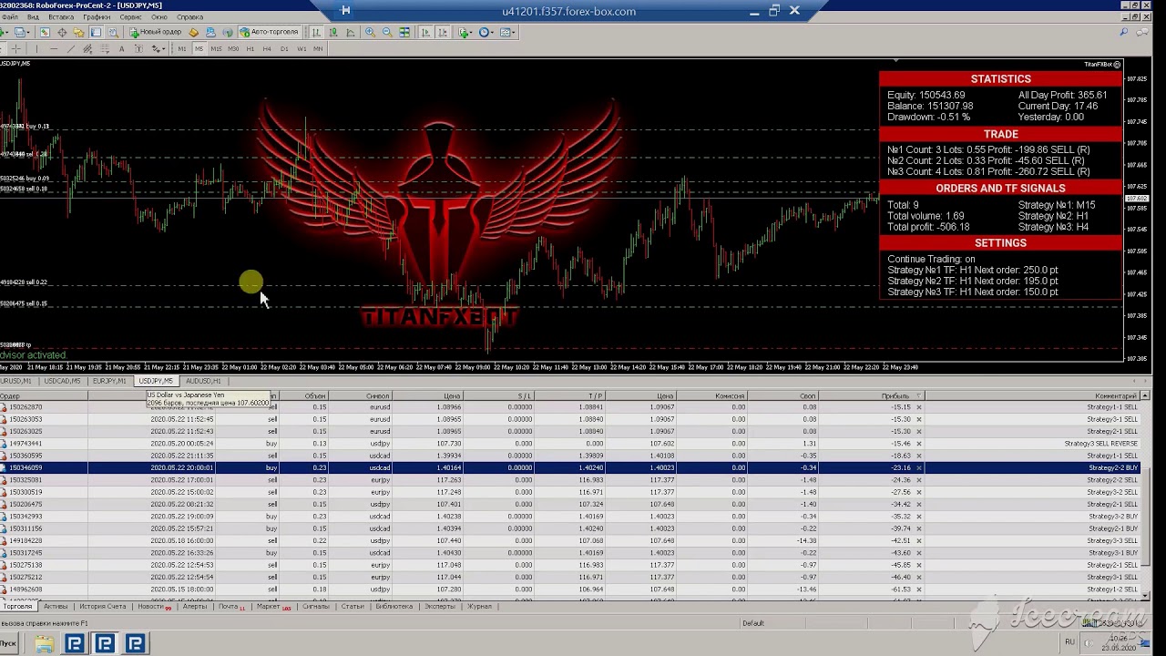Open the Маркет terminal tab
This screenshot has width=1166, height=656.
click(273, 607)
